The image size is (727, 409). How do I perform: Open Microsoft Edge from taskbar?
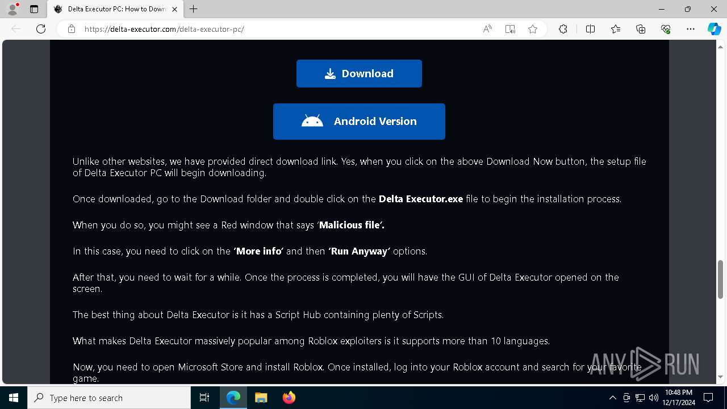[233, 398]
